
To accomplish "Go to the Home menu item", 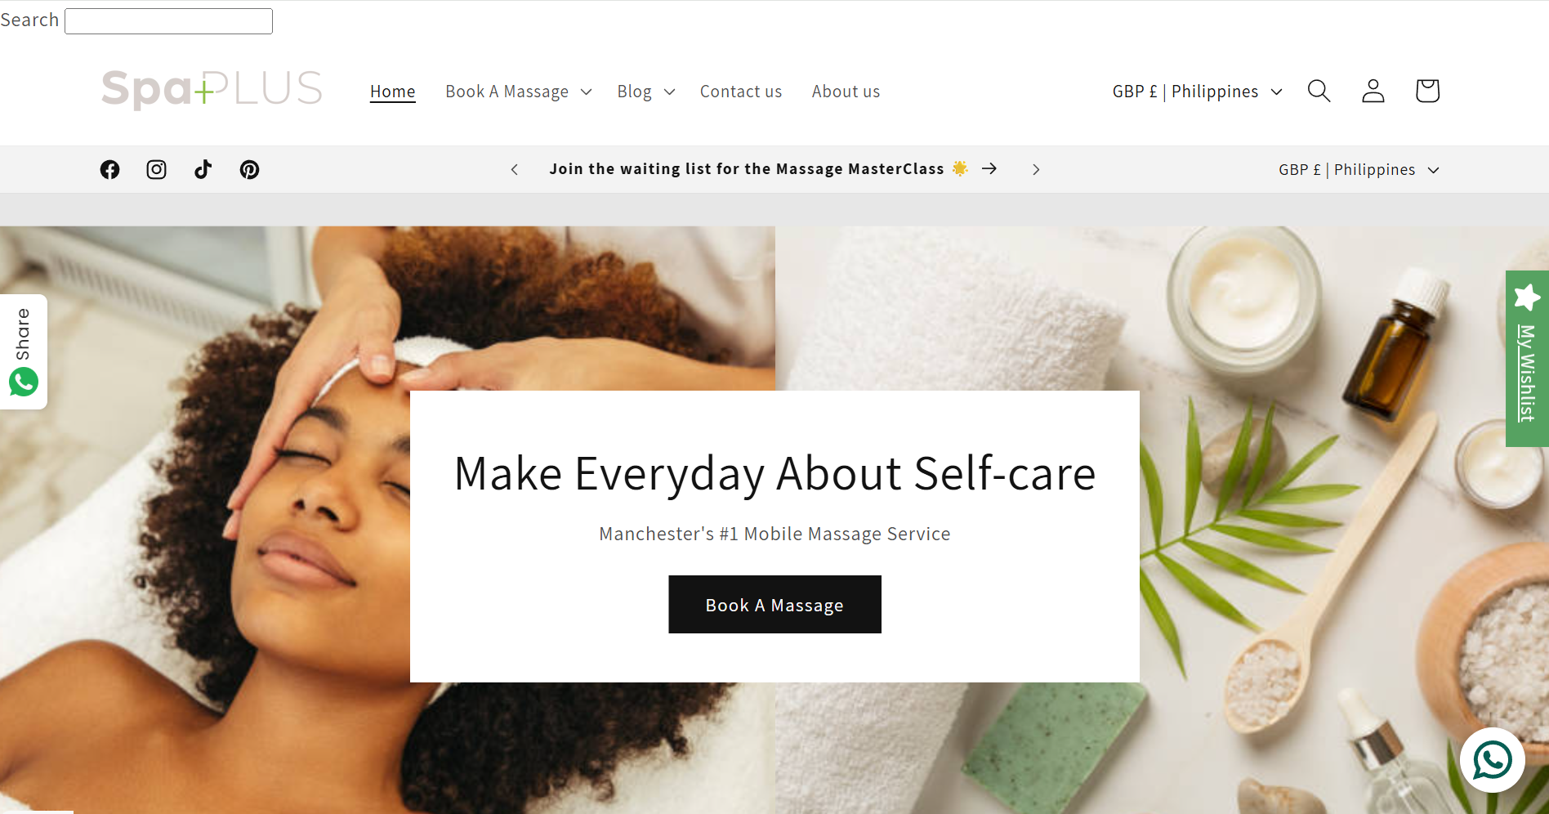I will (392, 92).
